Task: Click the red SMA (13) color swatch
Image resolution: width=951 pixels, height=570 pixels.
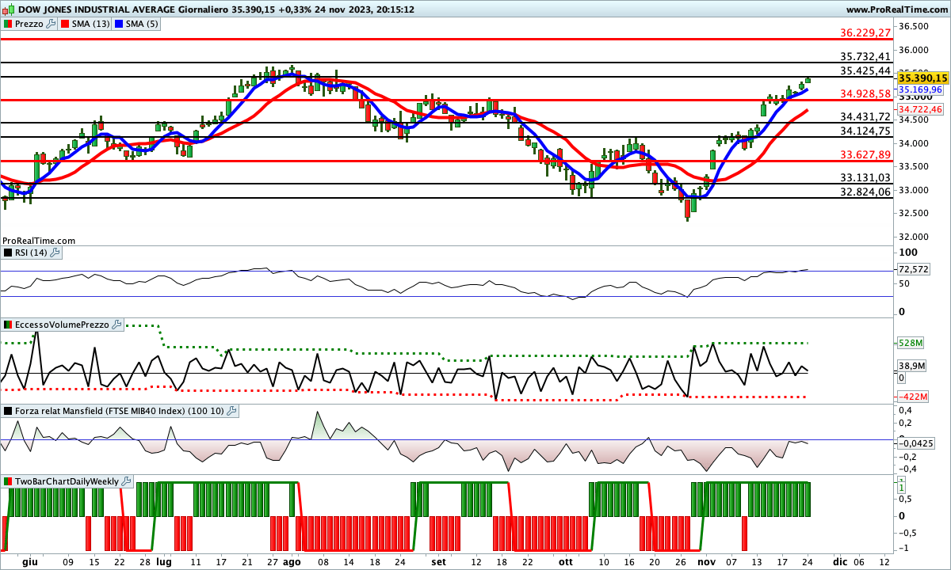Action: [67, 24]
